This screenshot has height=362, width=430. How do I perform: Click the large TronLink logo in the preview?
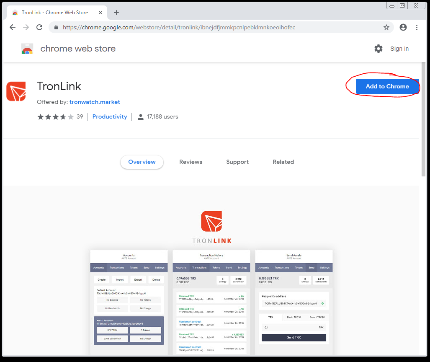pyautogui.click(x=211, y=221)
